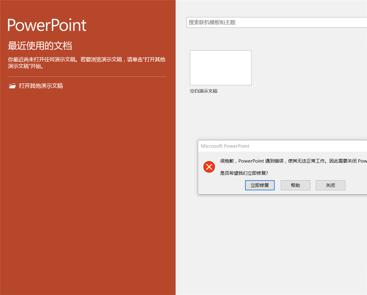367x295 pixels.
Task: Click the 立即修复 repair now button
Action: [x=260, y=185]
